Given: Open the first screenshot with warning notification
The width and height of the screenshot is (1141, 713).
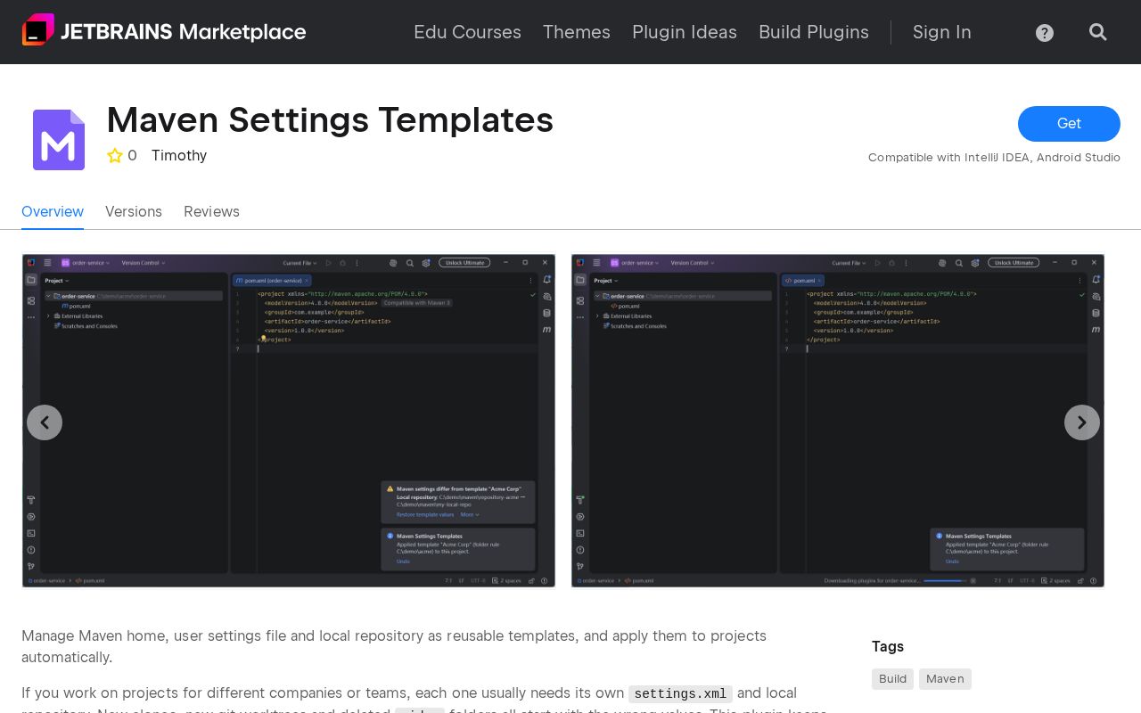Looking at the screenshot, I should tap(289, 421).
